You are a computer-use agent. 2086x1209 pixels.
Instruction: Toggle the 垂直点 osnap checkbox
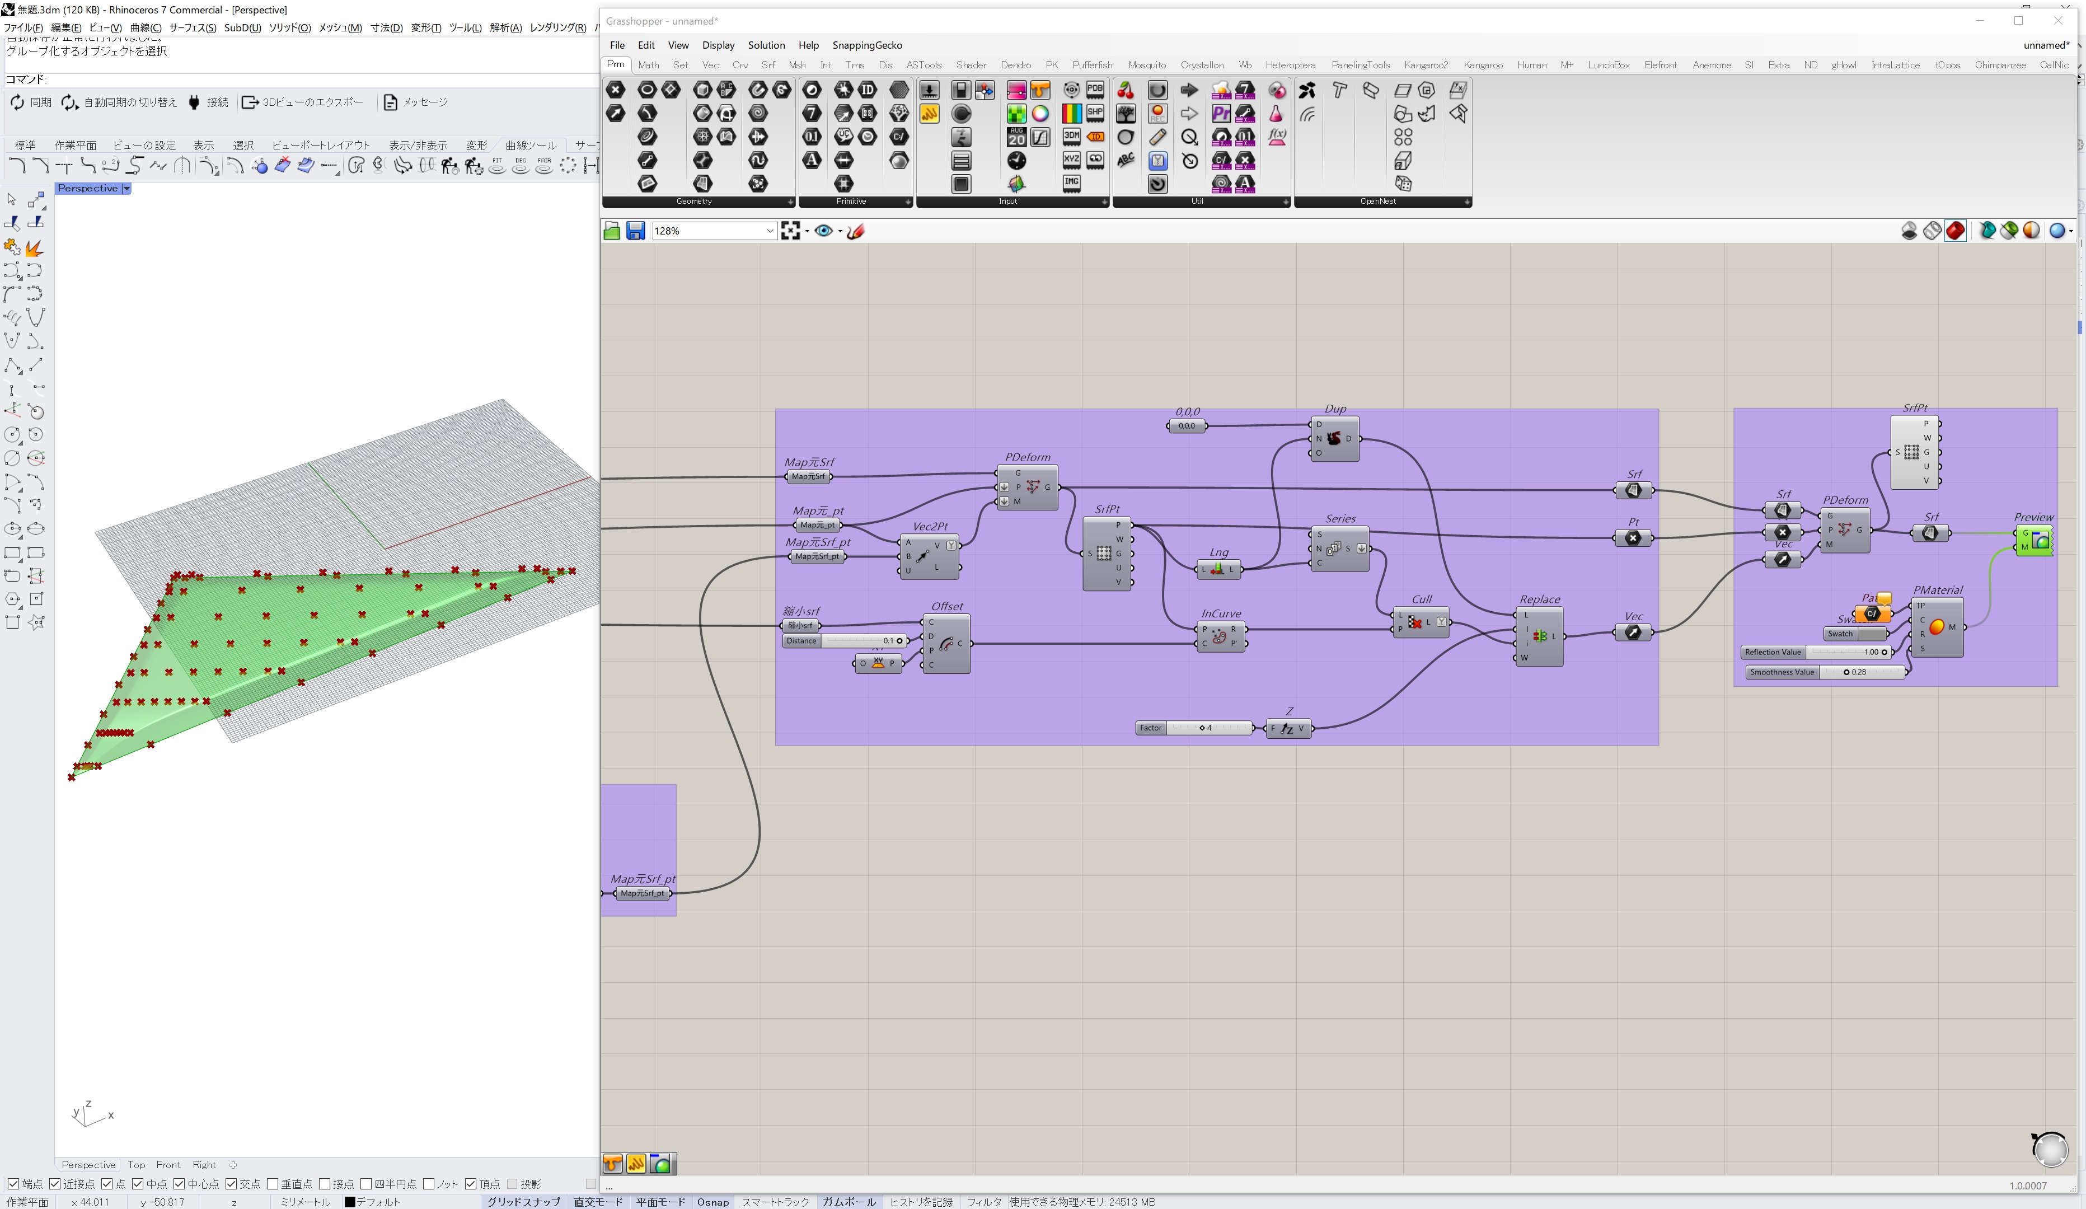273,1184
